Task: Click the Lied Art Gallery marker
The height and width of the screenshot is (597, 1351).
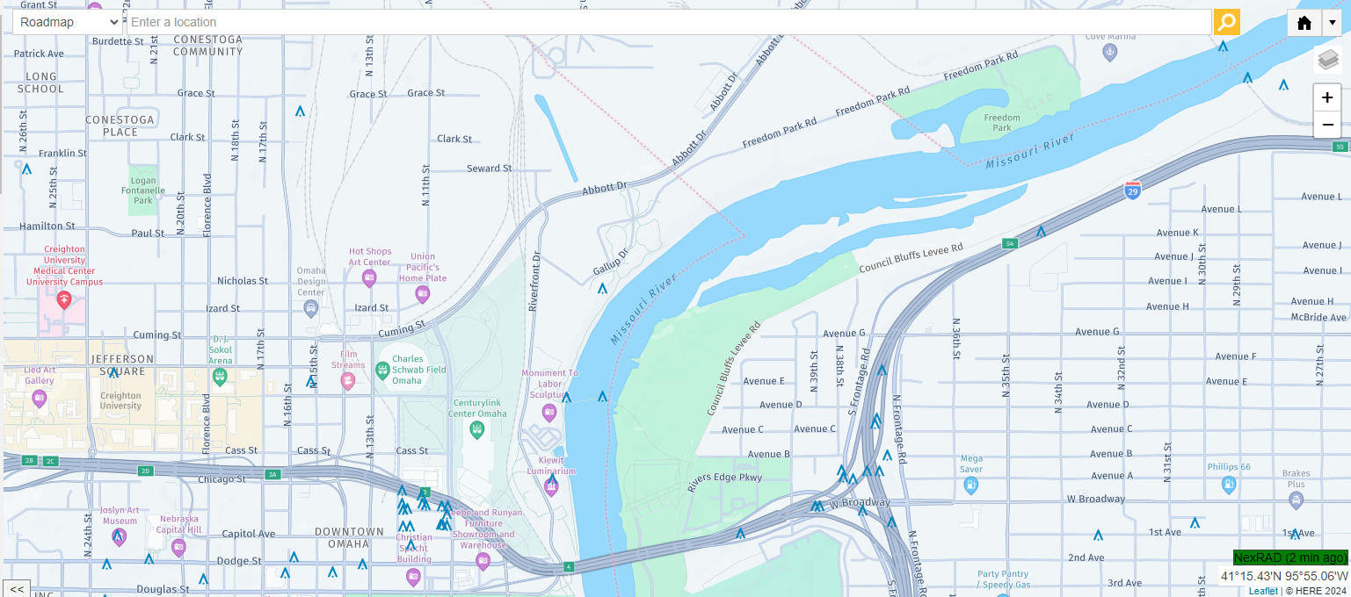Action: (39, 399)
